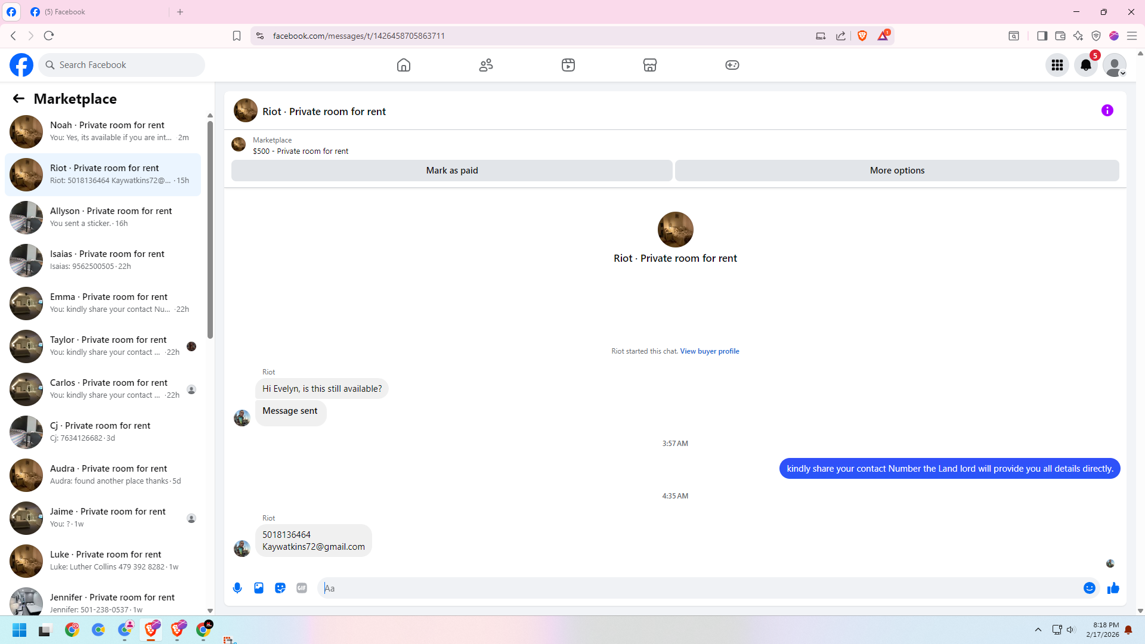Click the conversation list scrollbar

pyautogui.click(x=210, y=230)
